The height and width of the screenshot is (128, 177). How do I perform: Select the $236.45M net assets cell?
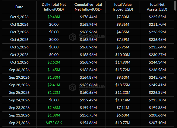coord(157,40)
